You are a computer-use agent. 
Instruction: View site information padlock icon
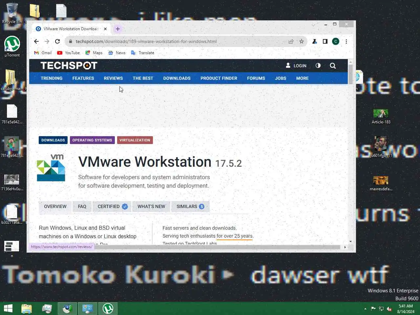point(70,41)
